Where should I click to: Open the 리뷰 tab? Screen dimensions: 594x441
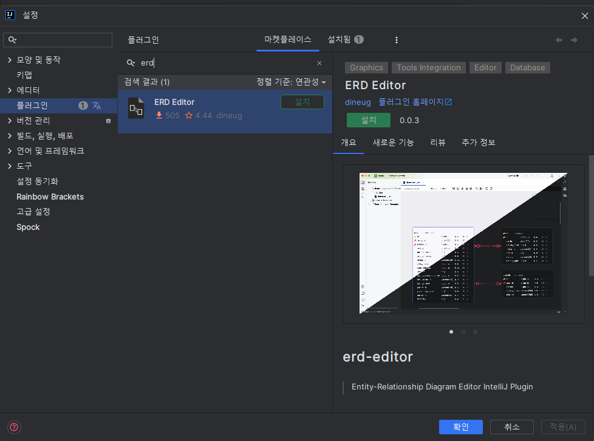437,143
